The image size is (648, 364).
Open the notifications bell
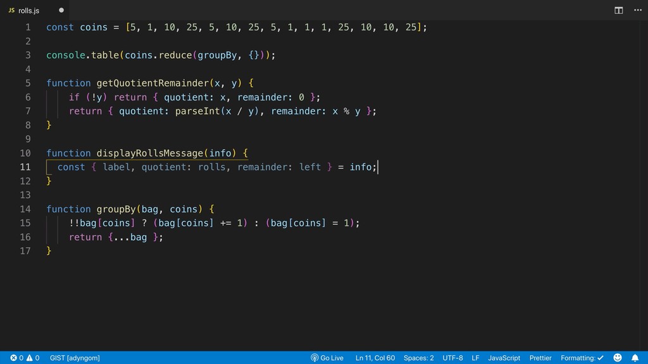[x=635, y=358]
